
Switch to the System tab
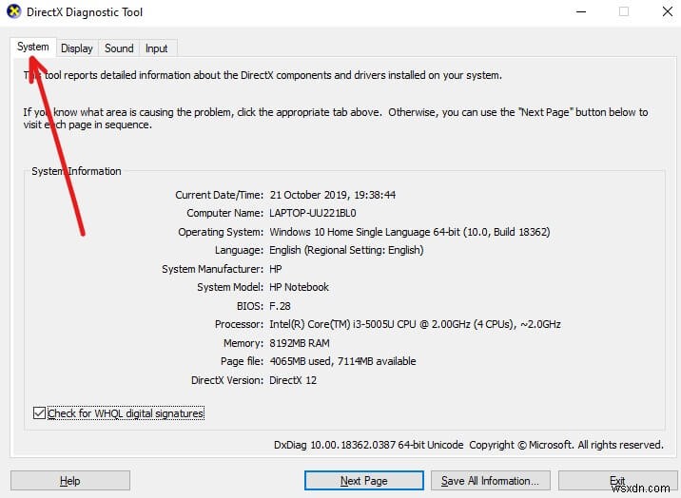(33, 47)
